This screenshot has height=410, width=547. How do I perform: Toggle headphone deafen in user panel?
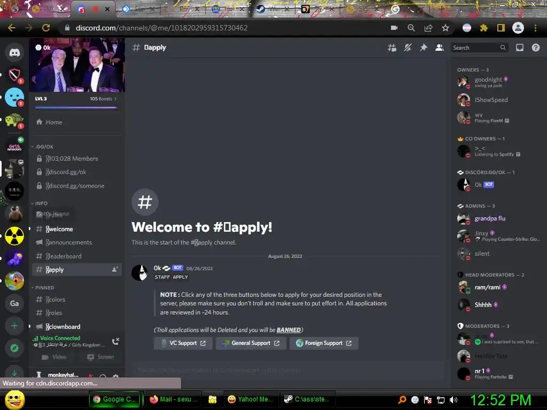coord(103,376)
